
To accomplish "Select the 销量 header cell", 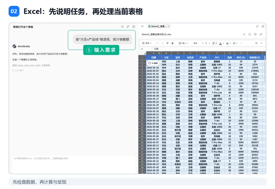I will (230, 57).
